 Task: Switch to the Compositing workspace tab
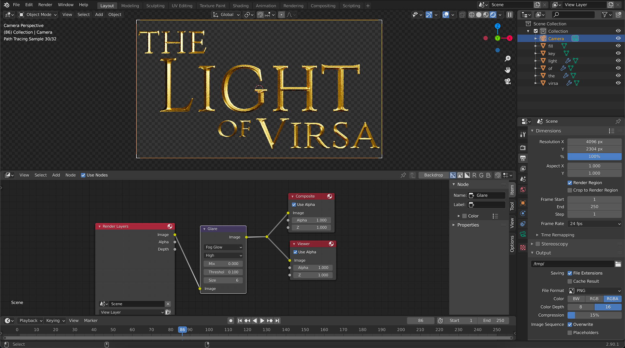(x=323, y=6)
